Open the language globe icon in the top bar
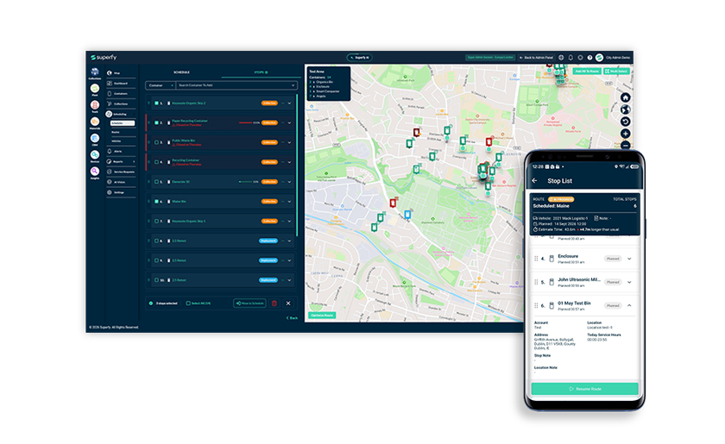 click(561, 58)
